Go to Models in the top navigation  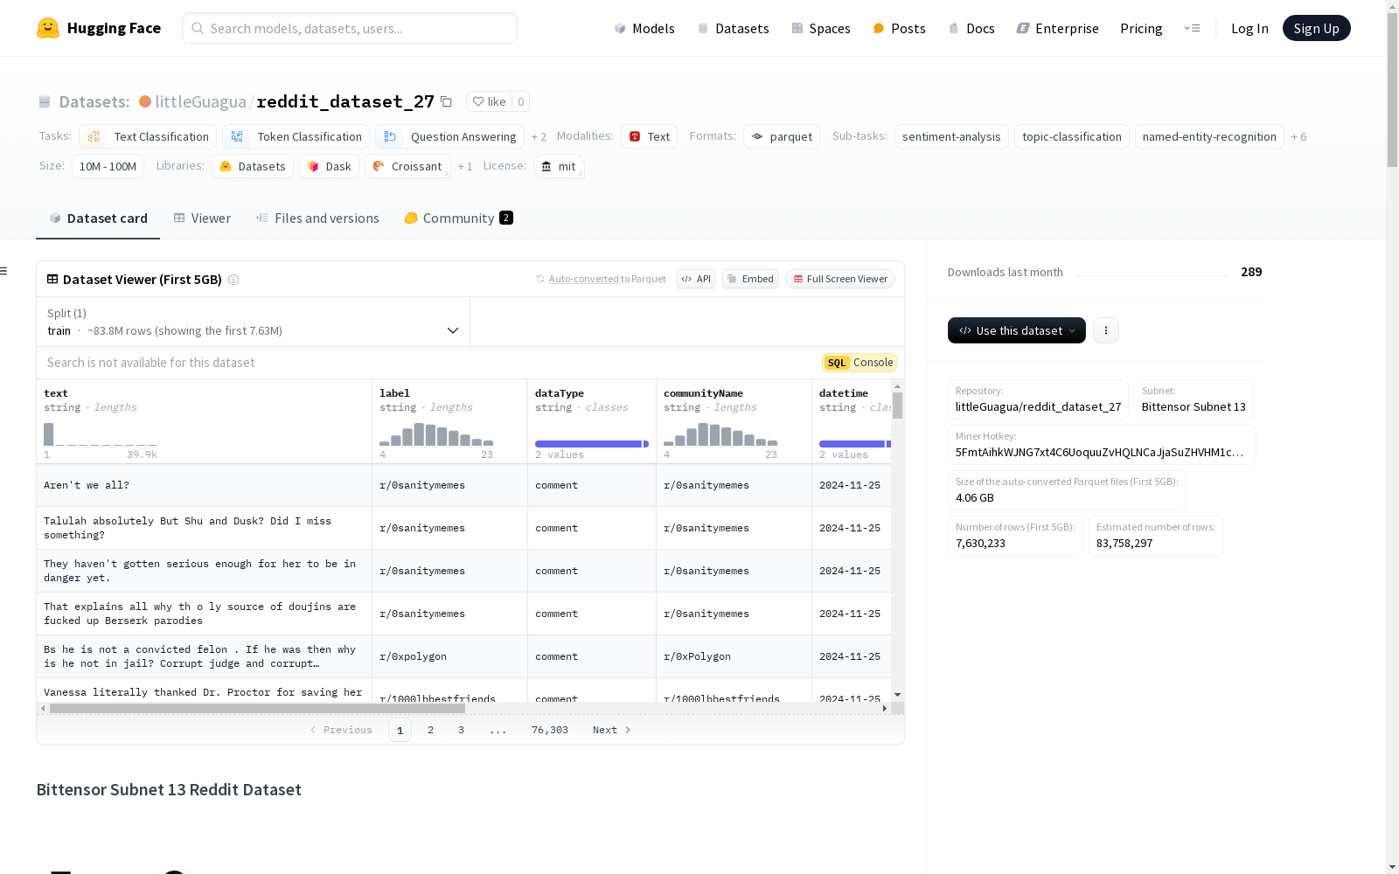[x=644, y=29]
